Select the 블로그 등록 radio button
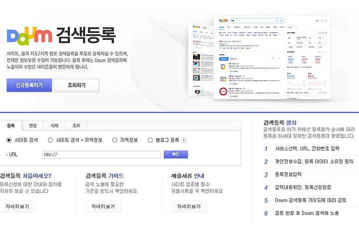This screenshot has height=227, width=359. click(x=150, y=140)
